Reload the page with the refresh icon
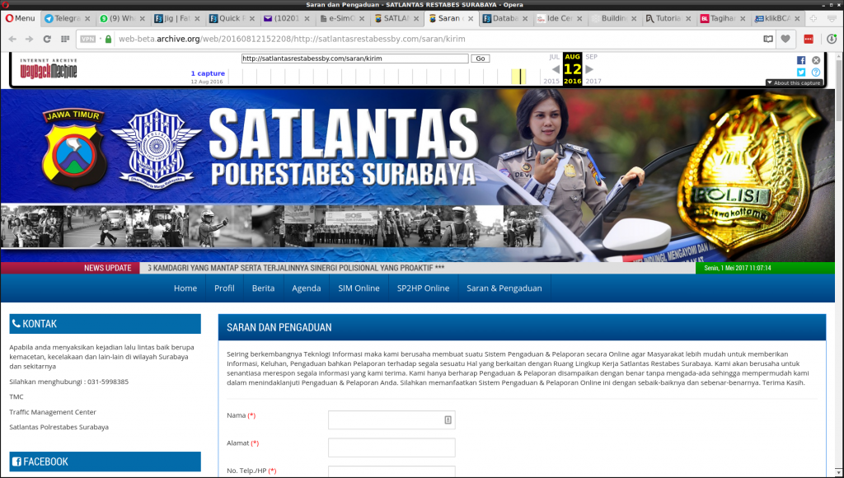 [x=46, y=39]
